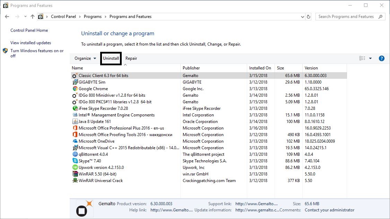Open help with the blue question mark

(381, 58)
